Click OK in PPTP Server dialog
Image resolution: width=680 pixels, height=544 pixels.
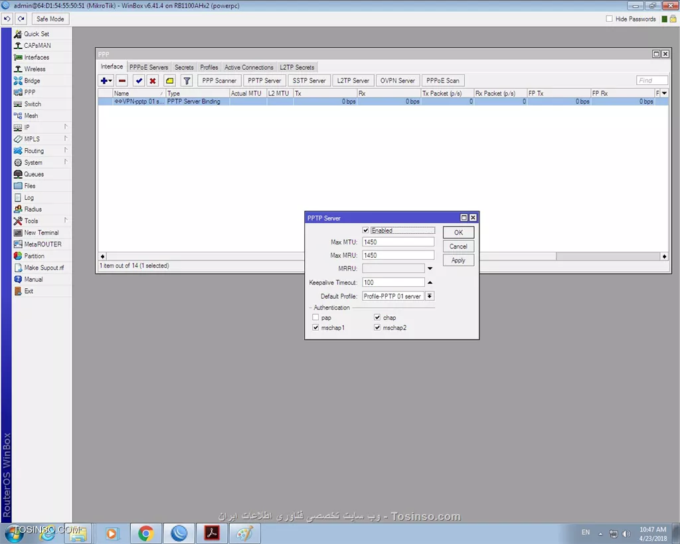click(x=458, y=232)
